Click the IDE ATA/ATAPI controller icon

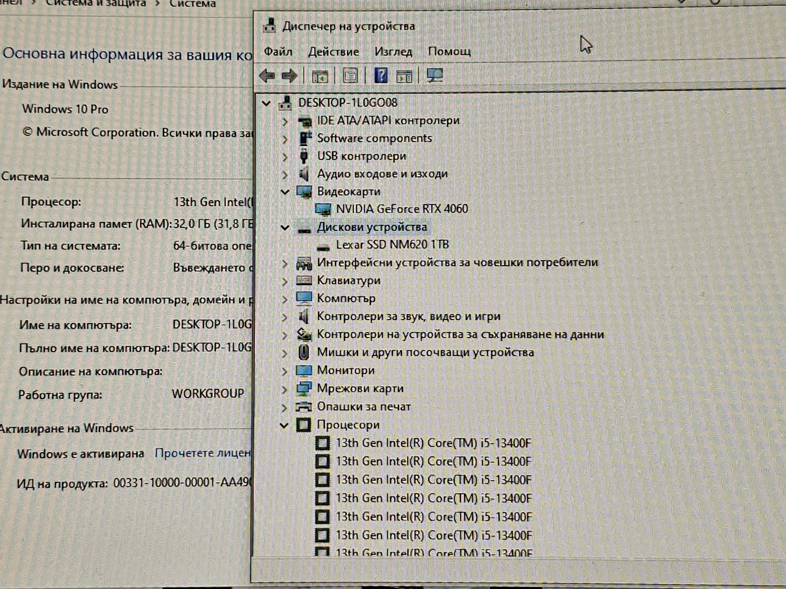(x=305, y=122)
